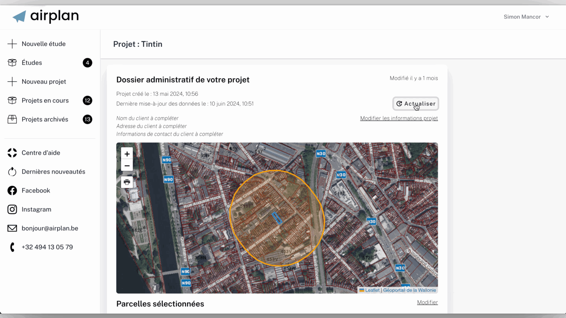This screenshot has width=566, height=318.
Task: Click the lifebuoy icon for Centre d'aide
Action: click(x=12, y=153)
